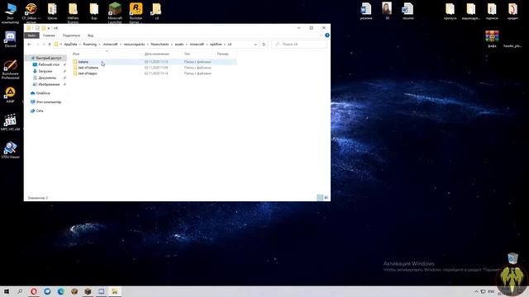Open the photo thumbnail file on the desktop
This screenshot has width=529, height=297.
[387, 11]
